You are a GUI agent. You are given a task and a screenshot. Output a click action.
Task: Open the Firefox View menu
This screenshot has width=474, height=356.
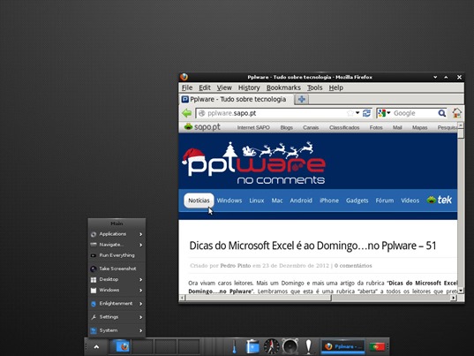(x=224, y=87)
